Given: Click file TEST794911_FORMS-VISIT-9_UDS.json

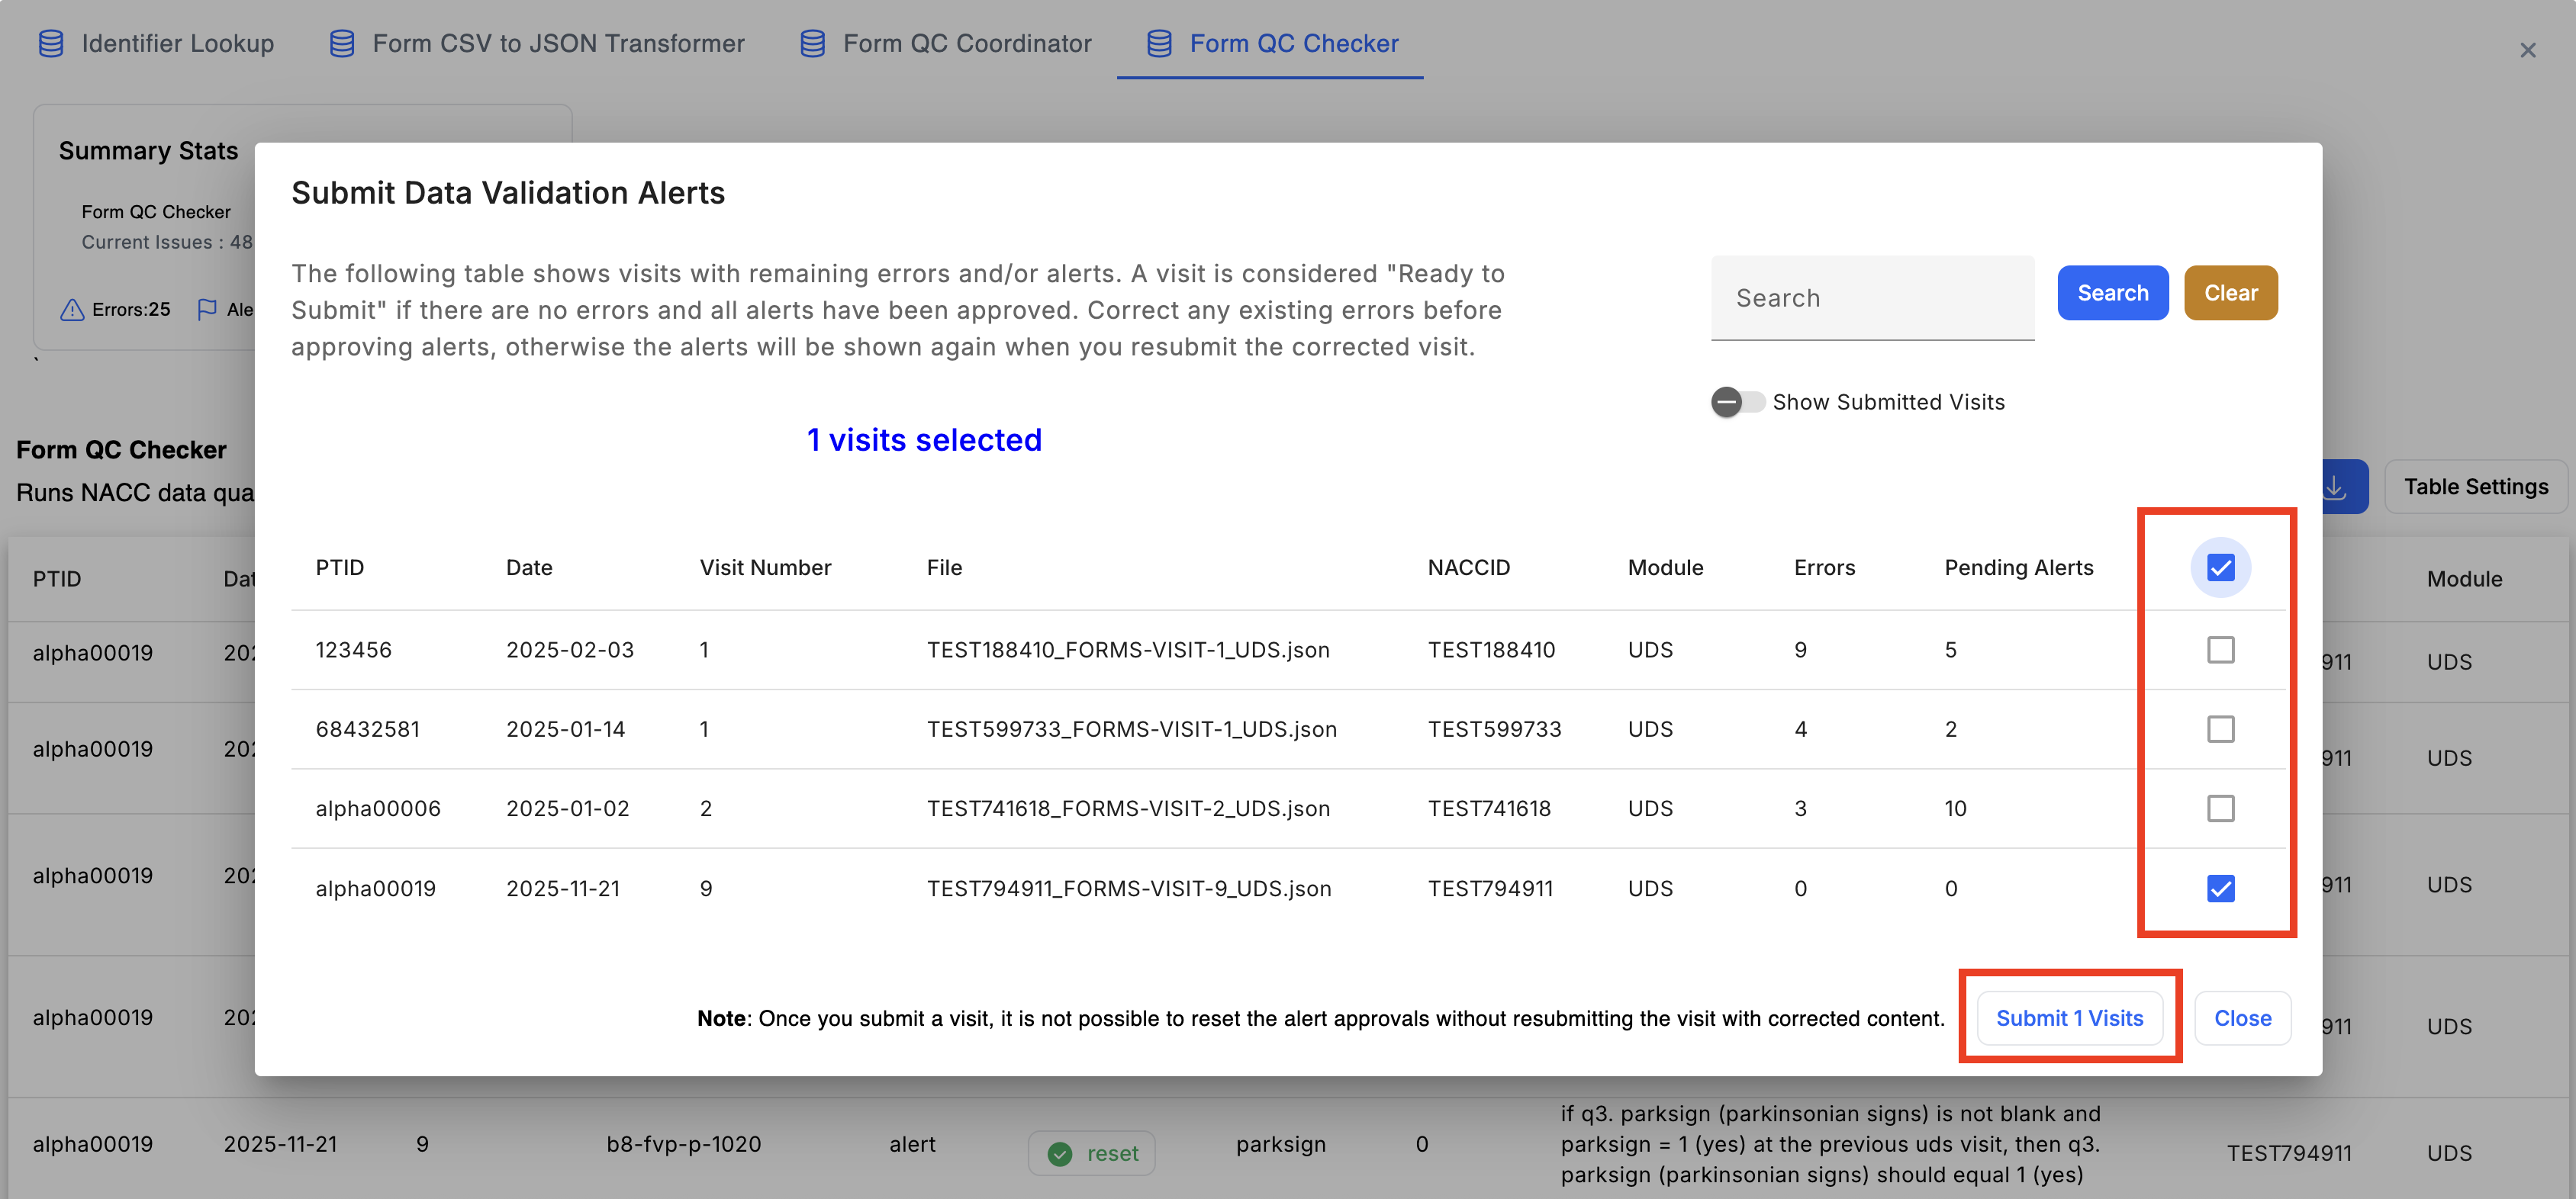Looking at the screenshot, I should [x=1129, y=888].
